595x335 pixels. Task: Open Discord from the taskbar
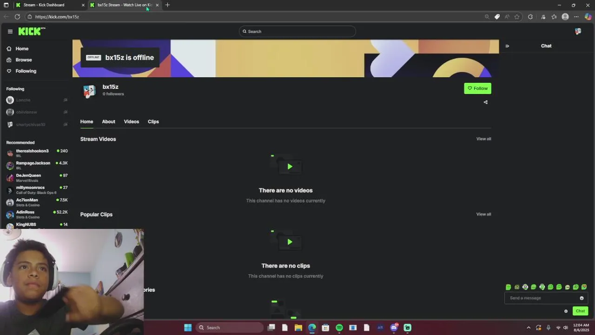click(394, 328)
